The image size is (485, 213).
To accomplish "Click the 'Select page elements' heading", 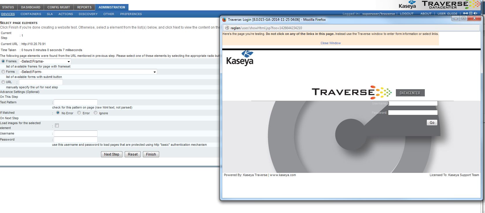I will pos(19,23).
